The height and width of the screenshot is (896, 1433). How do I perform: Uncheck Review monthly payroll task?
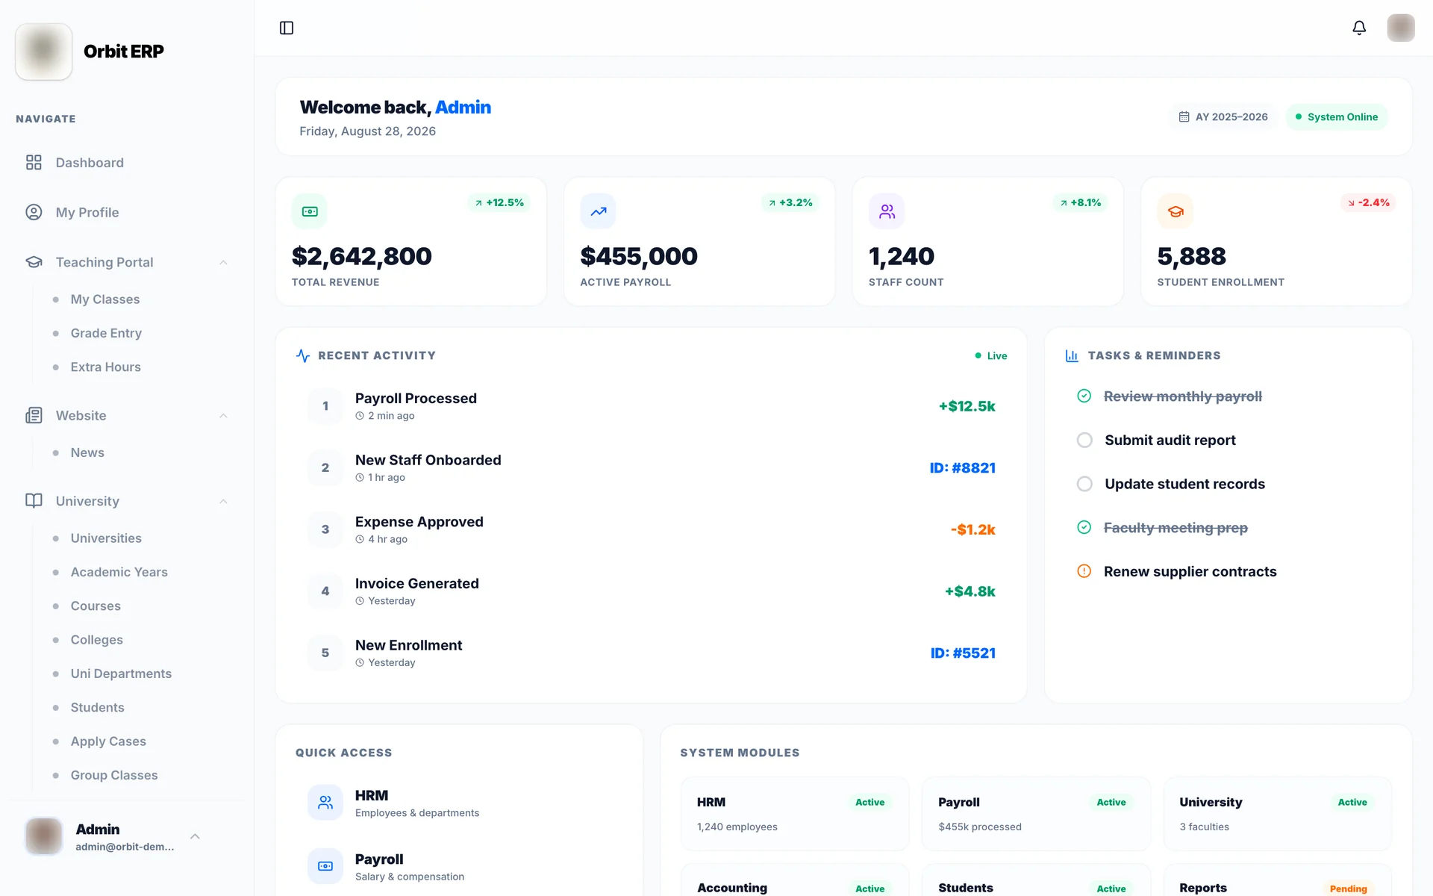coord(1084,396)
